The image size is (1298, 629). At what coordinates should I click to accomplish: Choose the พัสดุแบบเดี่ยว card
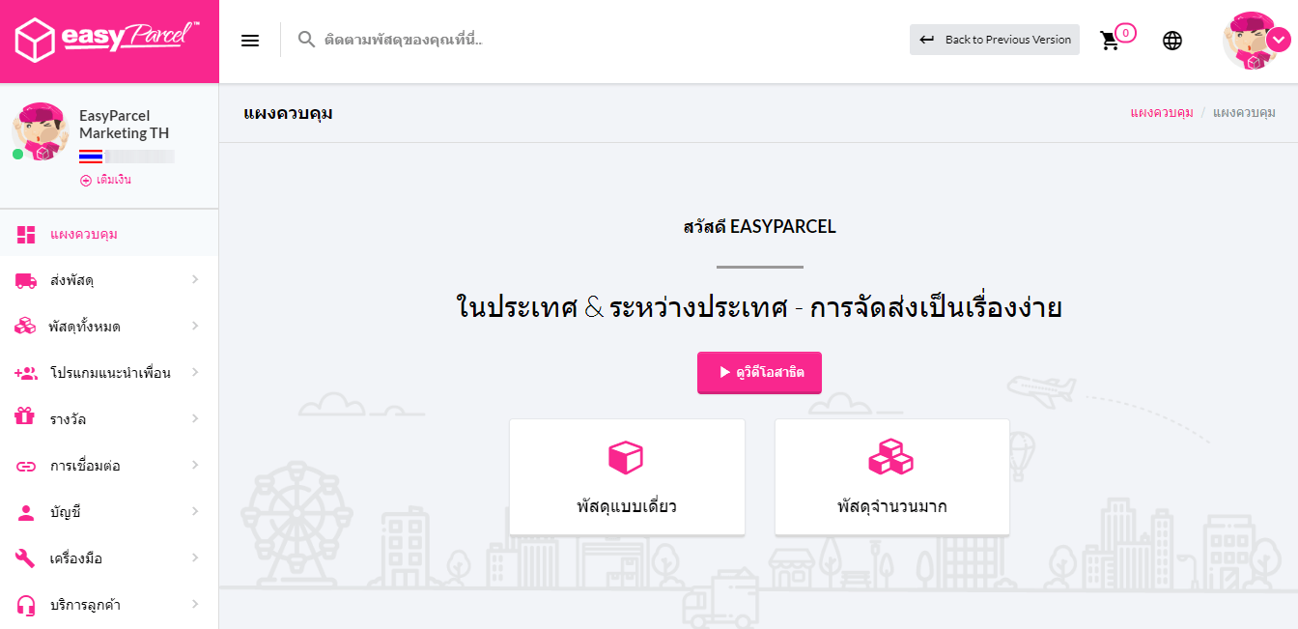click(x=627, y=476)
